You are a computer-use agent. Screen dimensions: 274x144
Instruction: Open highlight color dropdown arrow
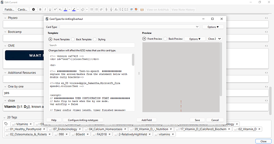78,10
